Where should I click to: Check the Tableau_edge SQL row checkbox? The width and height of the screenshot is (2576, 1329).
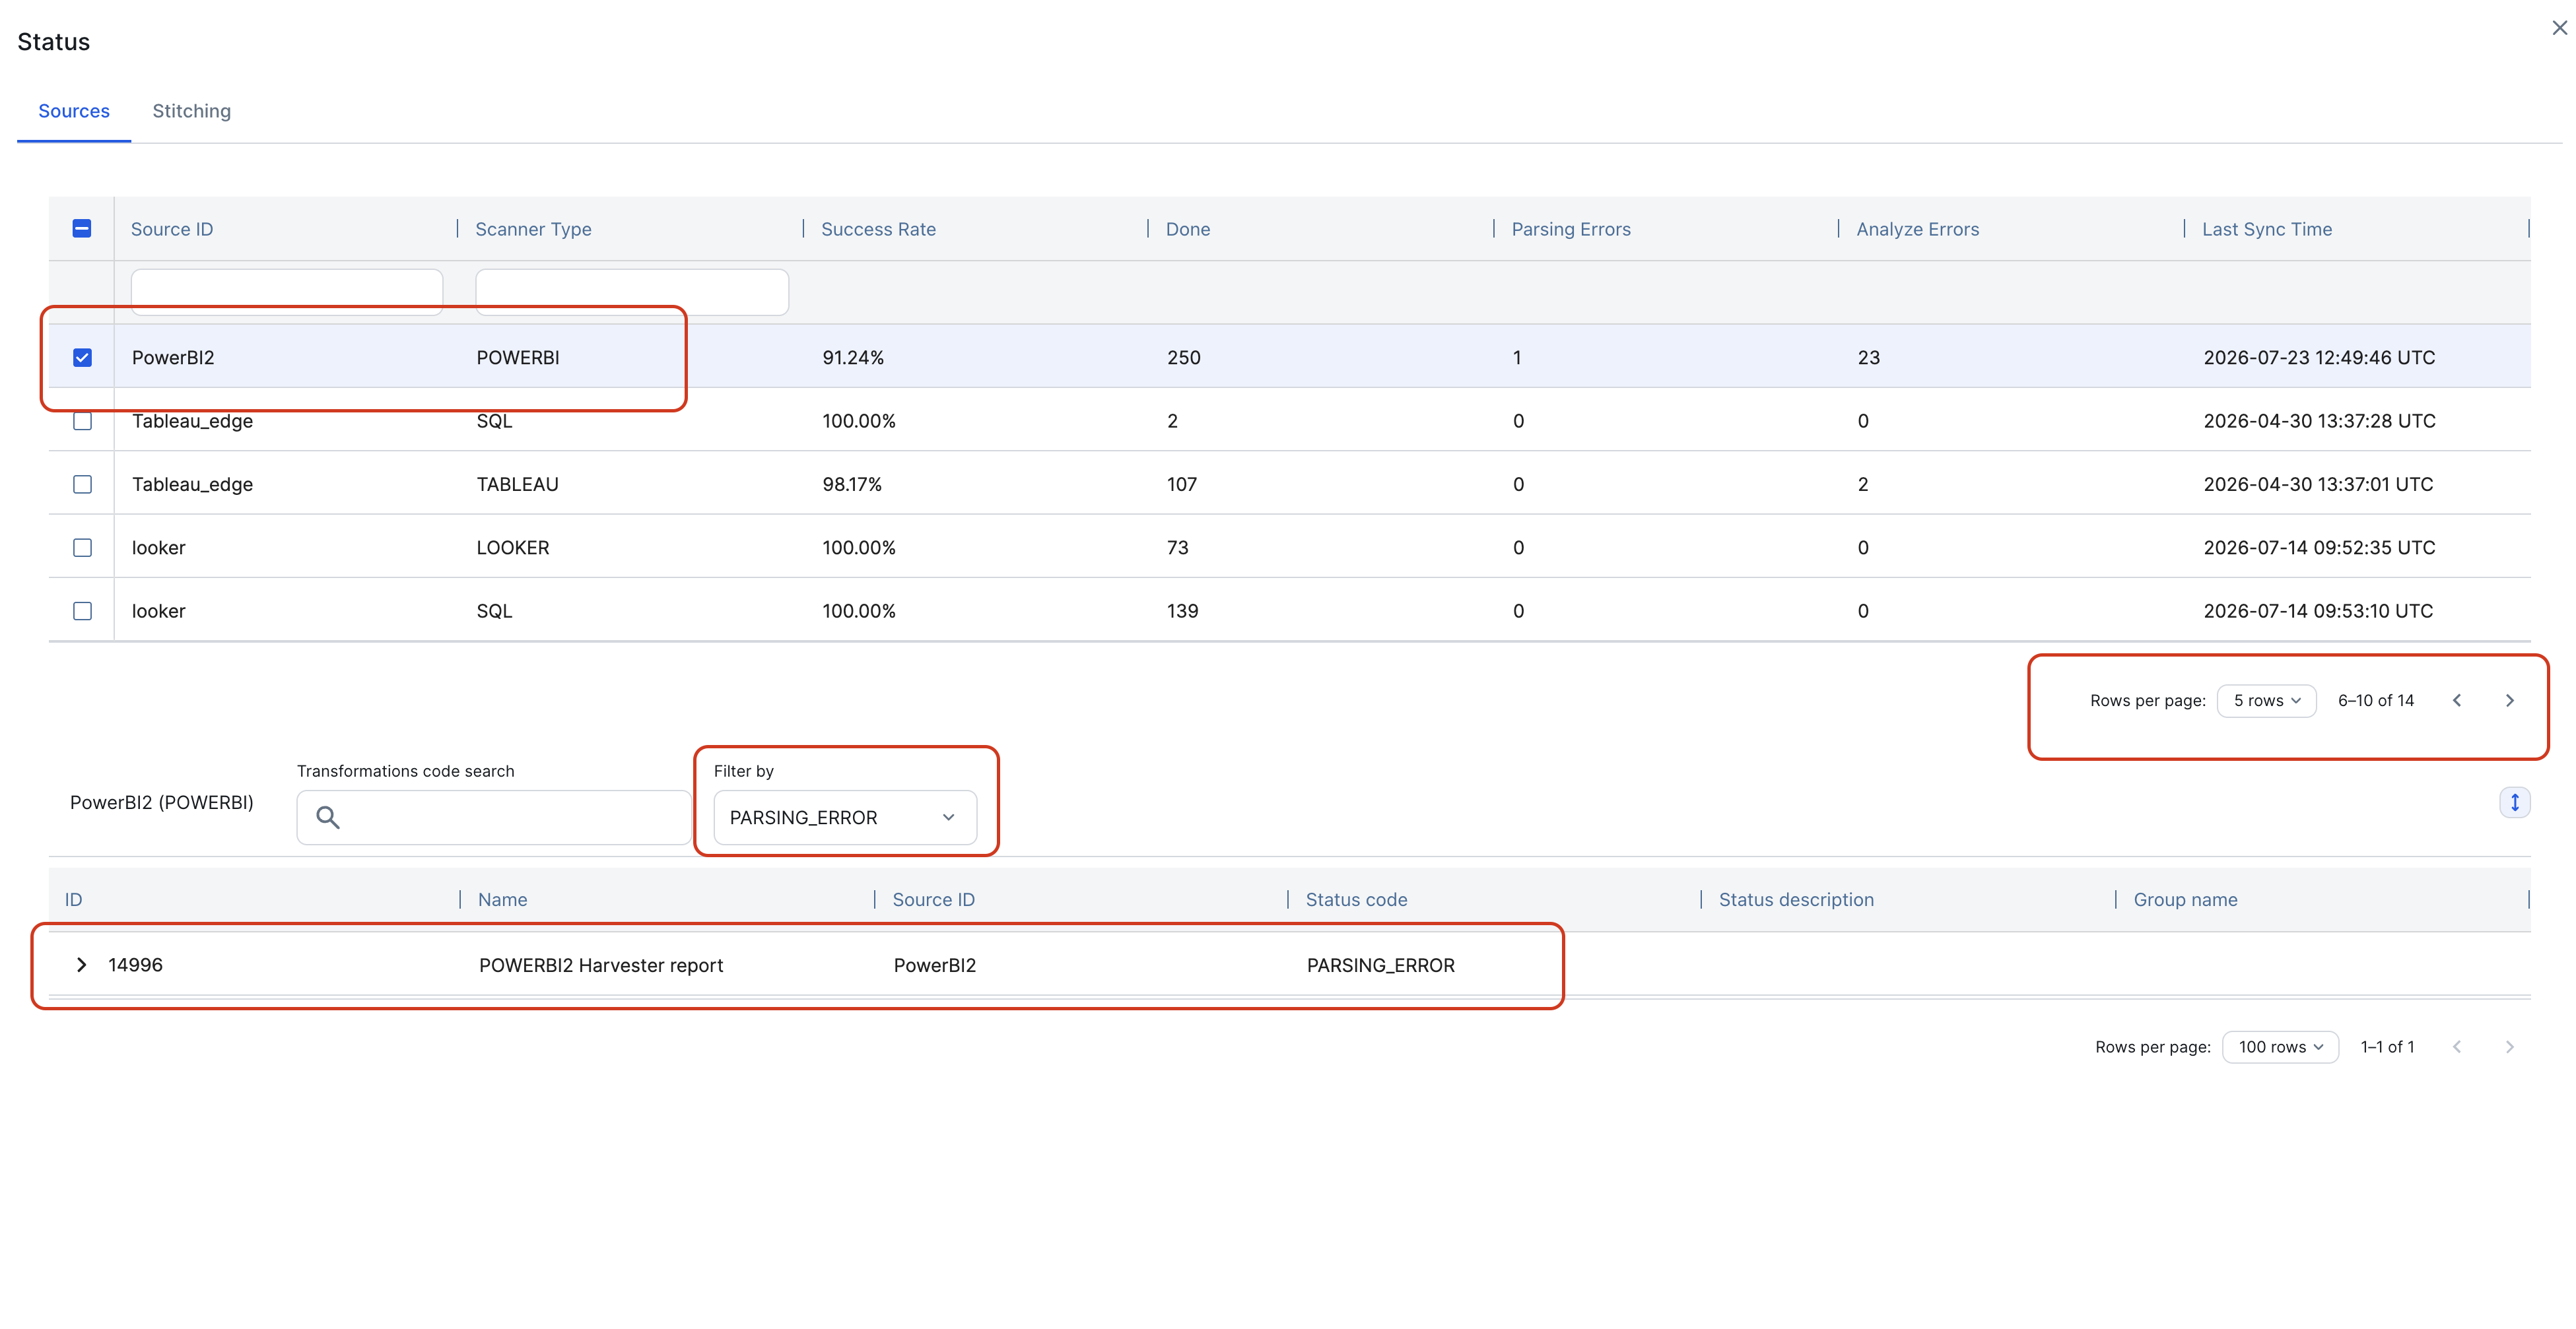(x=82, y=421)
